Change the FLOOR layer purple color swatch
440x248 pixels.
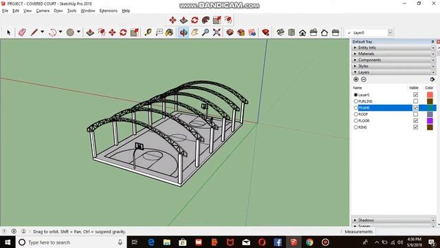(430, 121)
